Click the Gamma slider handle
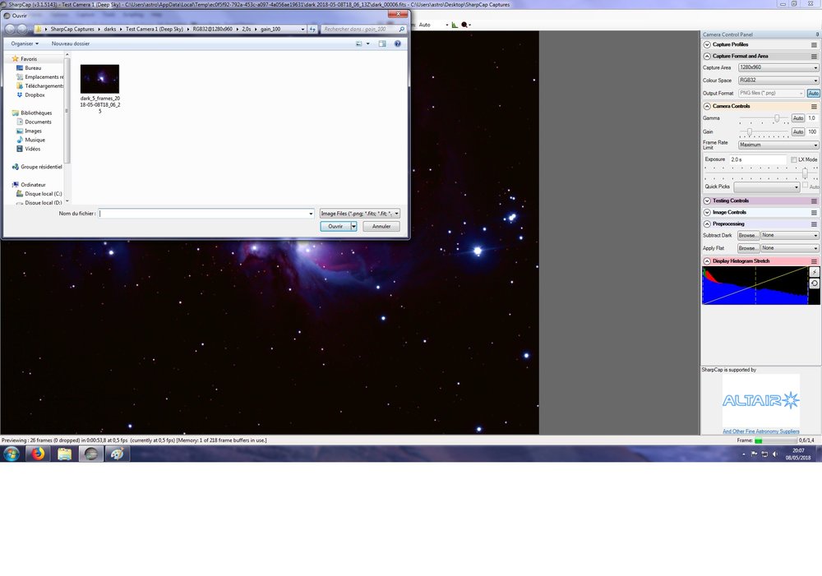 pyautogui.click(x=777, y=118)
